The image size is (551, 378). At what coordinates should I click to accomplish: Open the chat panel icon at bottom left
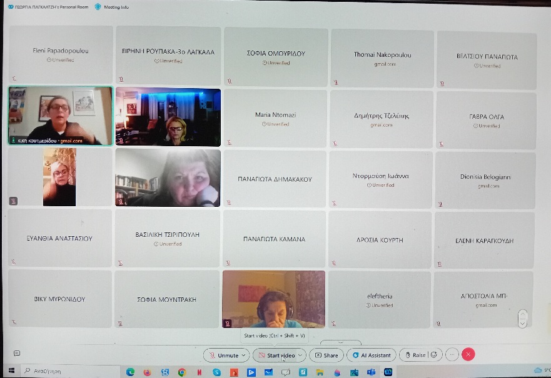point(17,353)
